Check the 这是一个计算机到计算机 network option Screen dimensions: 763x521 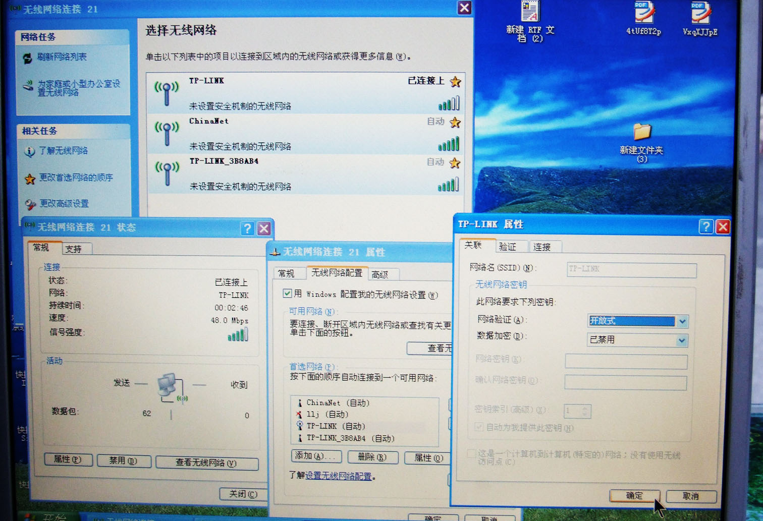[x=471, y=453]
